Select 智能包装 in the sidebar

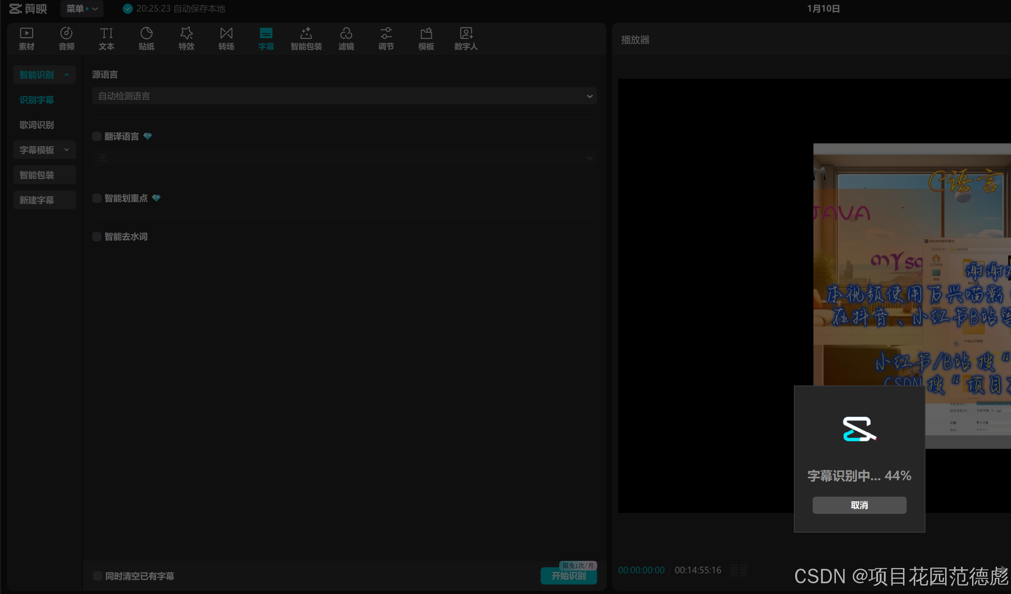pos(44,175)
